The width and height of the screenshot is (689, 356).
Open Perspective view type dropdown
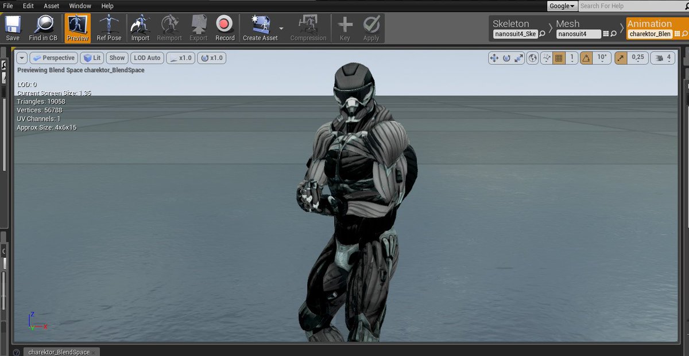(x=53, y=58)
